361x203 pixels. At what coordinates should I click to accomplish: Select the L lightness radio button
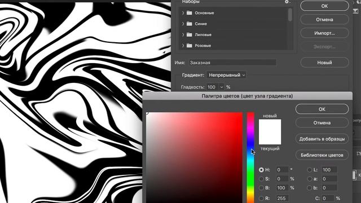310,170
